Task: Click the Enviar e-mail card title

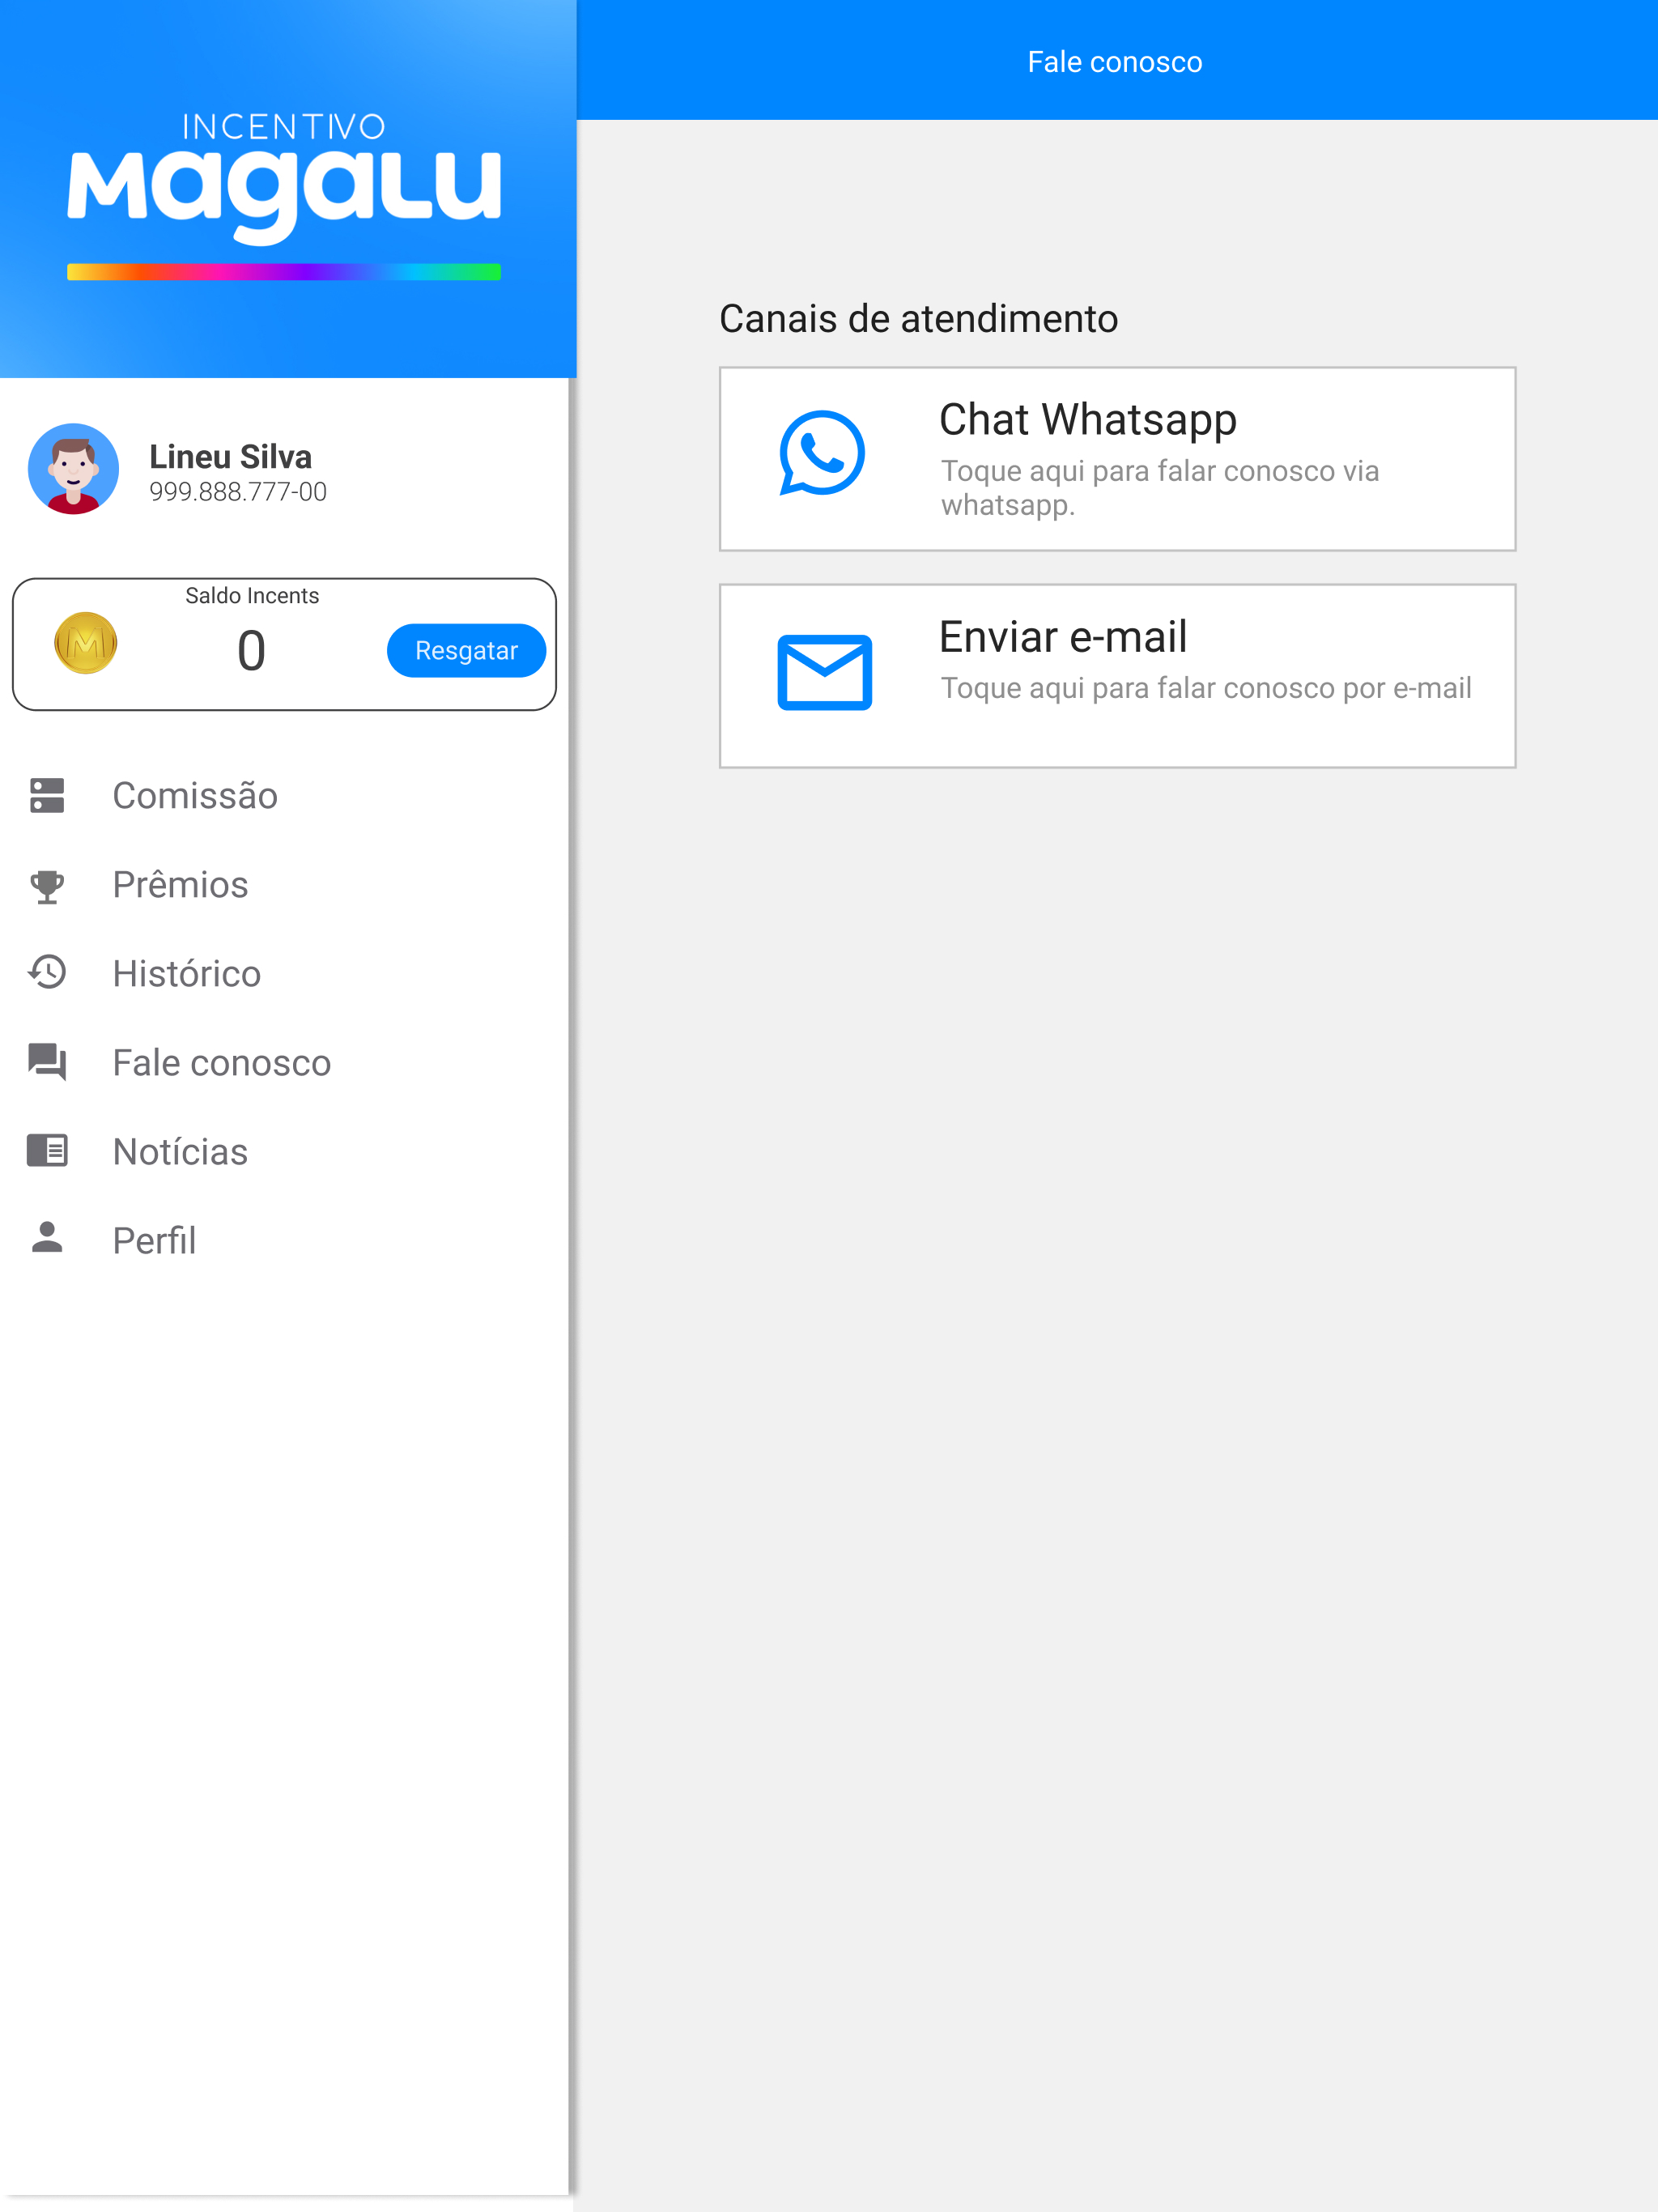Action: click(1063, 637)
